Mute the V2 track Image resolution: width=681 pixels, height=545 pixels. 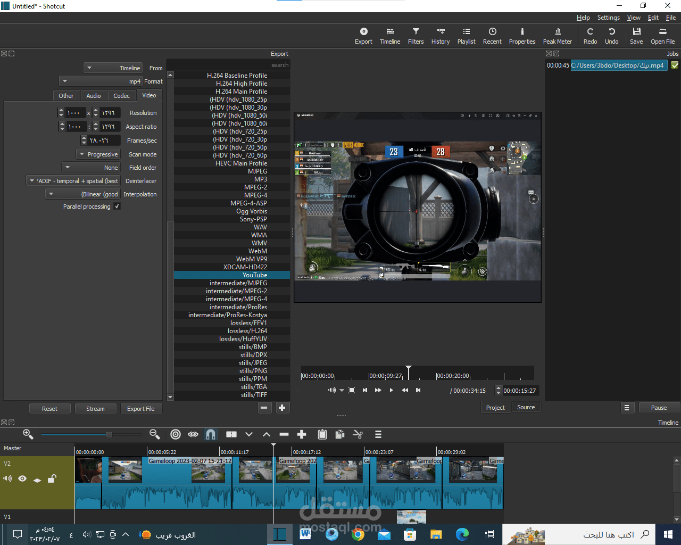click(x=7, y=478)
